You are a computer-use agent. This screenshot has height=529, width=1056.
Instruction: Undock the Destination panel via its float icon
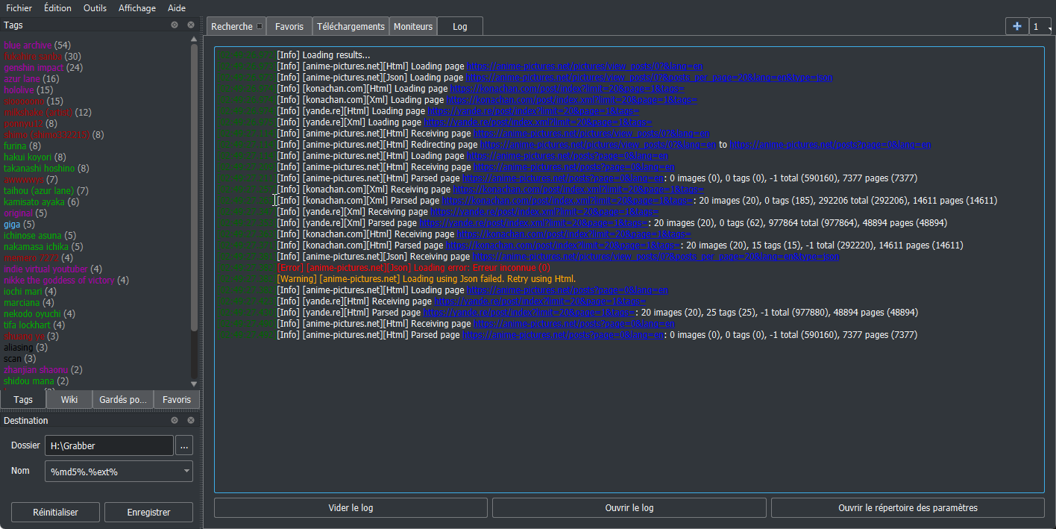174,420
